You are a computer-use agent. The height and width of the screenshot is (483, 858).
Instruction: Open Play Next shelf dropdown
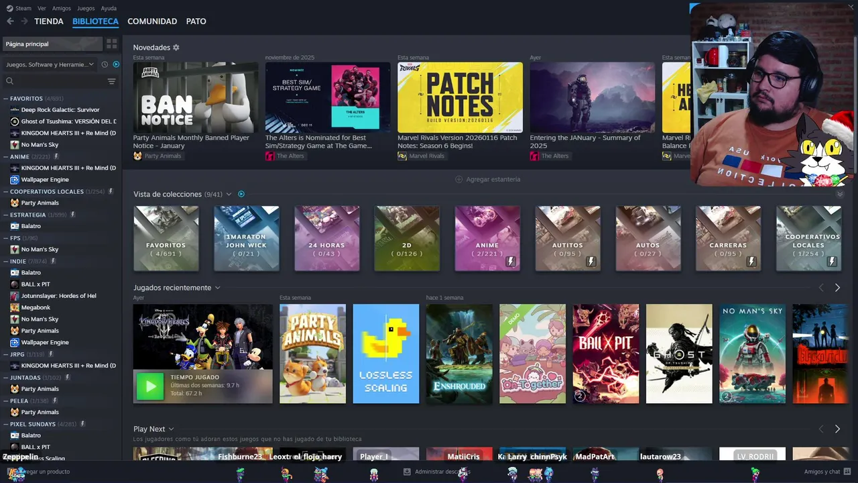click(x=171, y=429)
